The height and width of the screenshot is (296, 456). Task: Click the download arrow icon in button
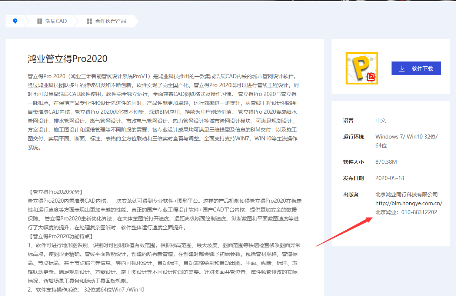tap(402, 69)
